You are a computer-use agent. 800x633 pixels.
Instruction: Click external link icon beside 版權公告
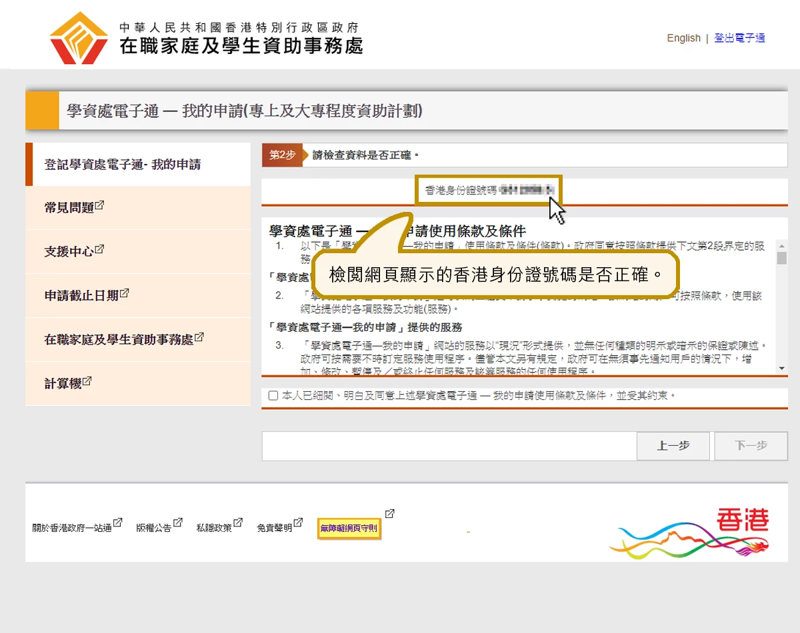coord(177,524)
